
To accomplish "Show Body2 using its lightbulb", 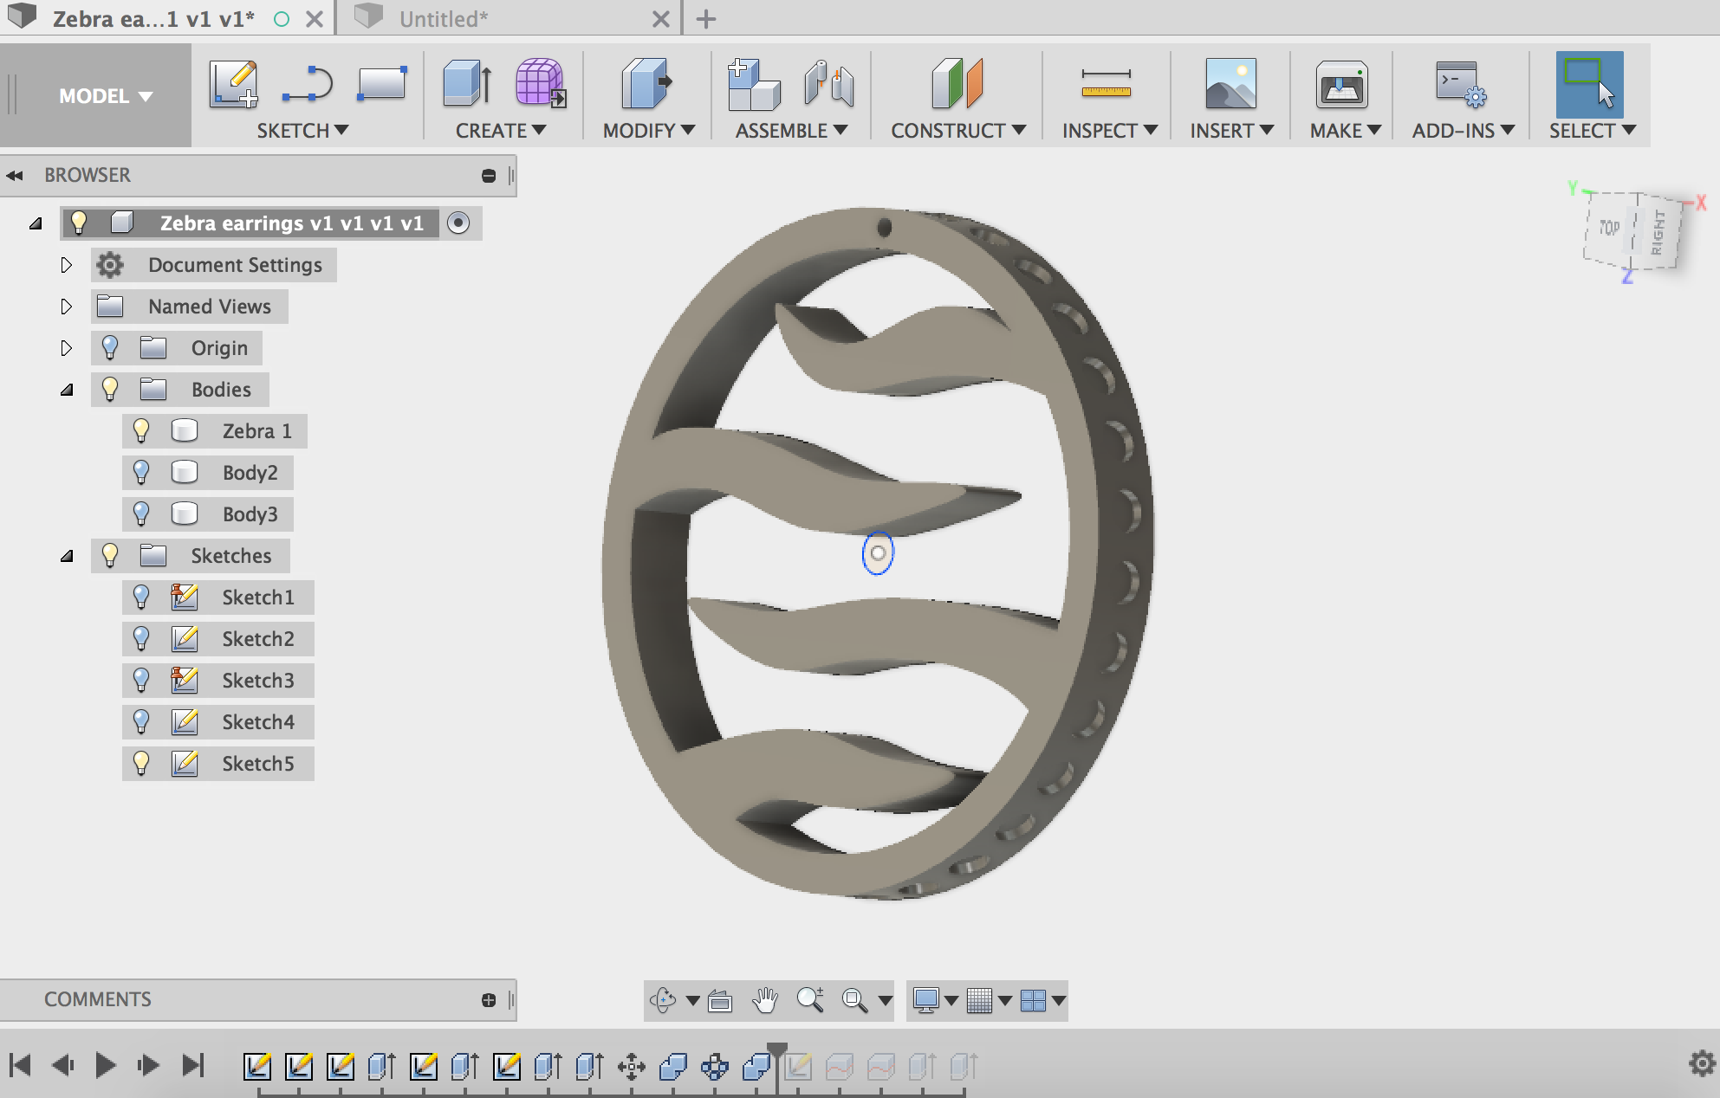I will (x=141, y=472).
